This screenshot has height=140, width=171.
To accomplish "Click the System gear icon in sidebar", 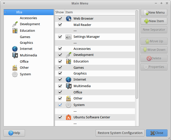I will [15, 74].
